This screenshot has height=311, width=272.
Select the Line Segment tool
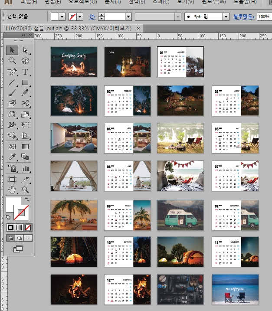(x=12, y=82)
